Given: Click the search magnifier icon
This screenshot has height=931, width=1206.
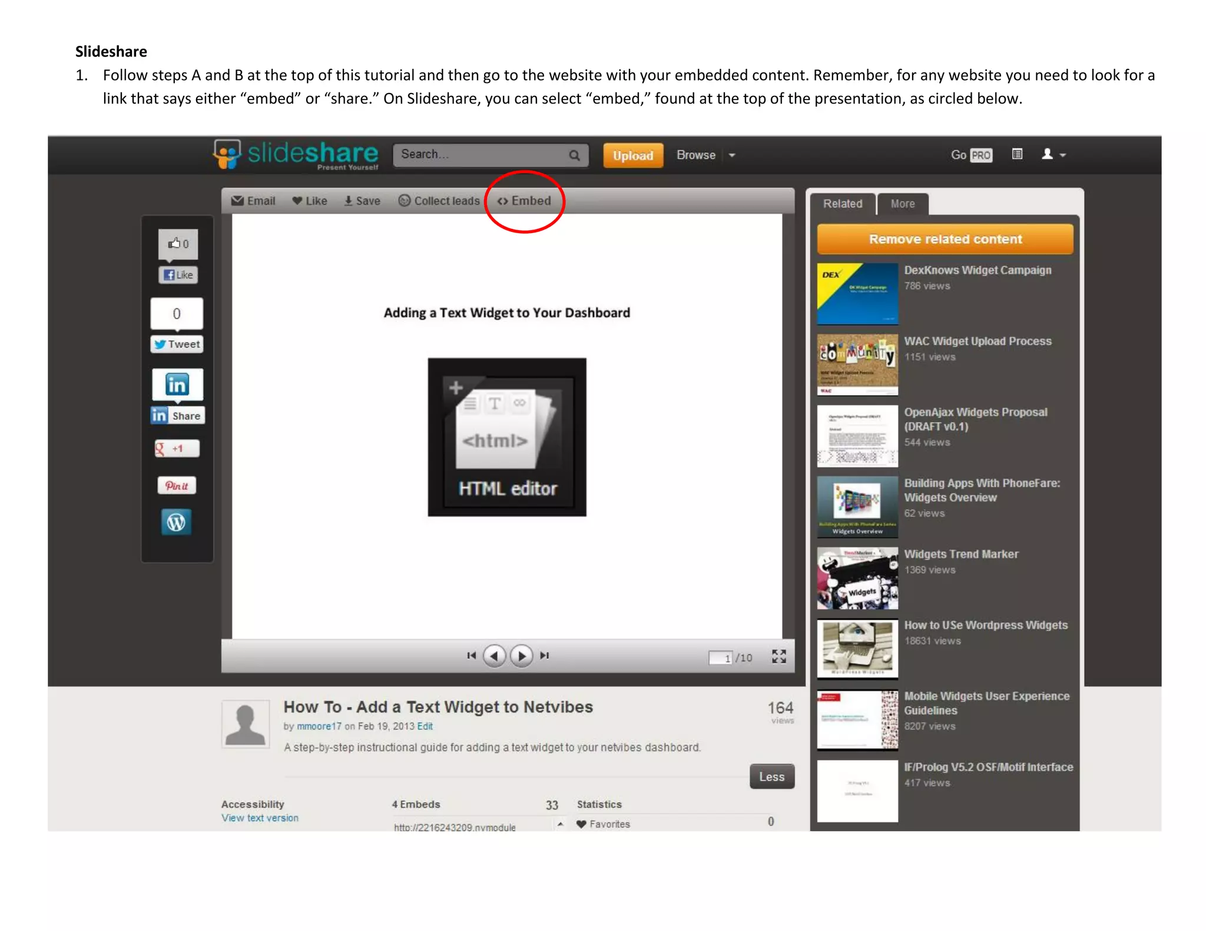Looking at the screenshot, I should click(574, 155).
